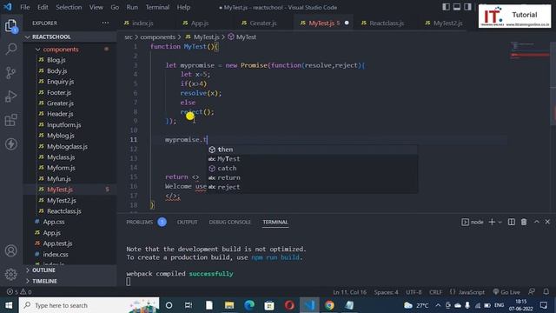The image size is (556, 313).
Task: Open Source Control view
Action: [11, 73]
